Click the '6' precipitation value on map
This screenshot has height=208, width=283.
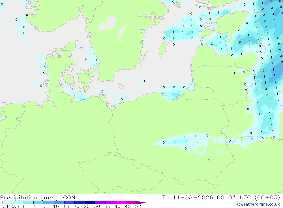pyautogui.click(x=273, y=70)
